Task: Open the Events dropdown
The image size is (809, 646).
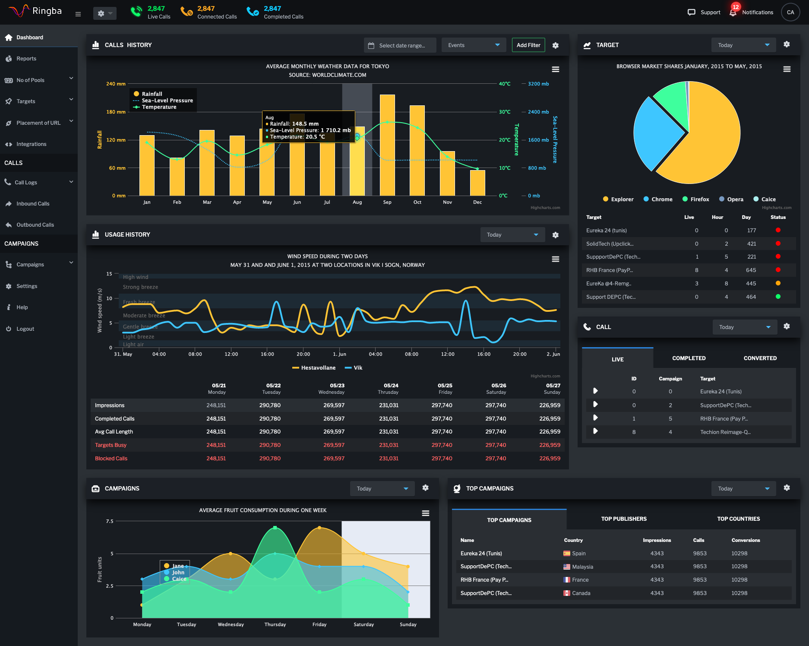Action: point(474,45)
